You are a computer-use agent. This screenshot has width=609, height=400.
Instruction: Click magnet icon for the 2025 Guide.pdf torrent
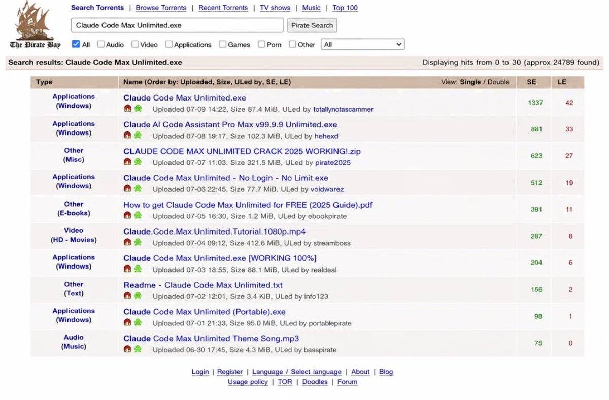pyautogui.click(x=127, y=216)
